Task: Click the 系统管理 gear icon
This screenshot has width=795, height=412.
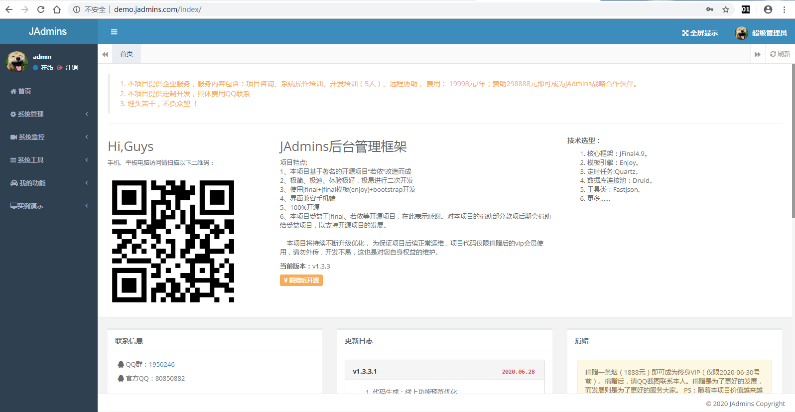Action: coord(13,114)
